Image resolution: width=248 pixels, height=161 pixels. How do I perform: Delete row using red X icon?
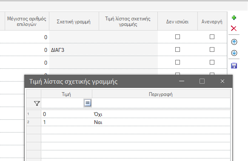pyautogui.click(x=234, y=28)
